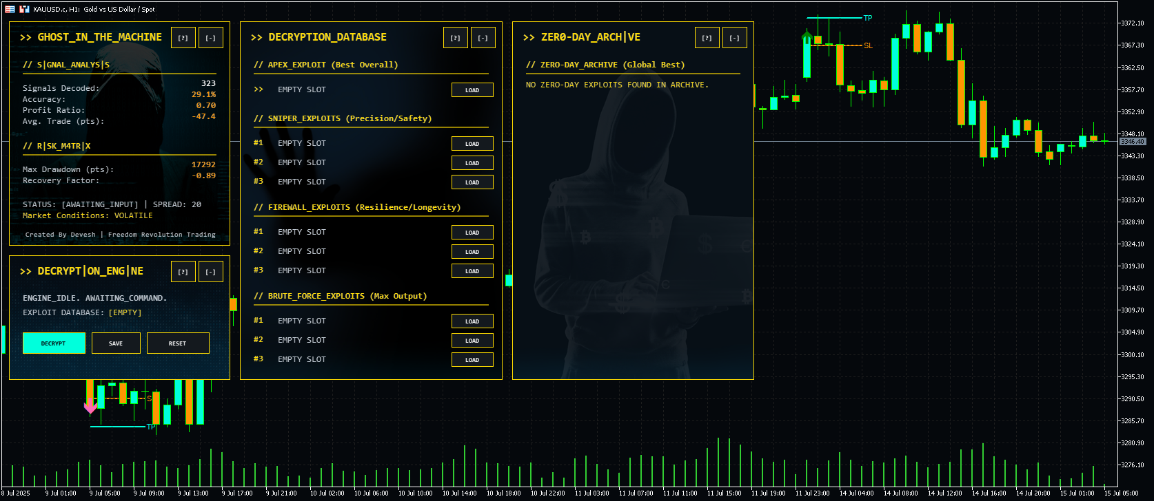Click the 14 Jul 12:00 time axis label
The height and width of the screenshot is (501, 1154).
click(944, 493)
